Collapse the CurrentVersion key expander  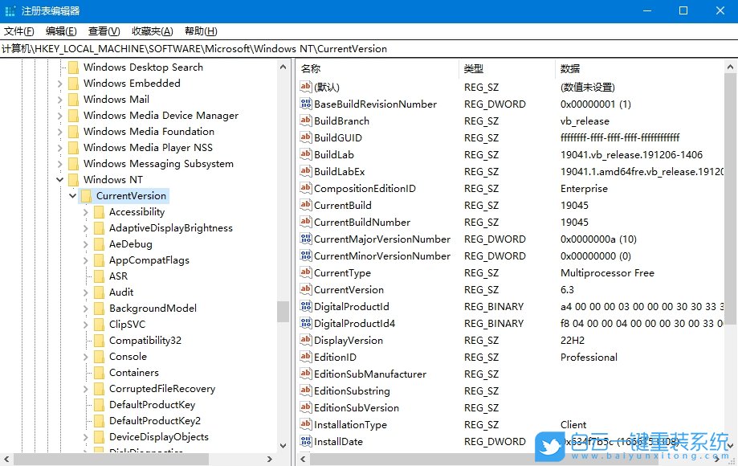pos(72,195)
